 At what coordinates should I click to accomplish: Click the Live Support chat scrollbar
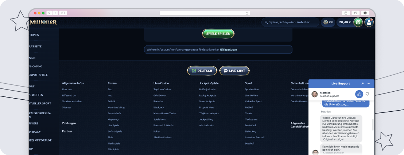coord(373,125)
